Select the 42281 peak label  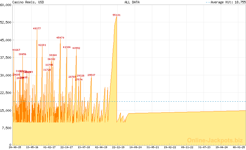(42, 45)
